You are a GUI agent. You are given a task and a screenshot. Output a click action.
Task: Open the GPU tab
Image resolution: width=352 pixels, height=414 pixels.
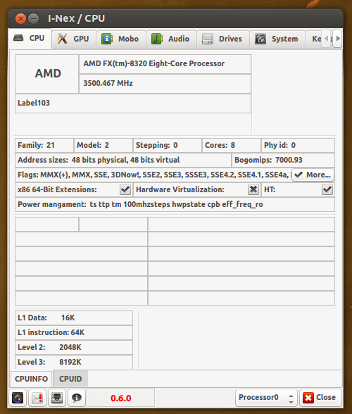(74, 39)
